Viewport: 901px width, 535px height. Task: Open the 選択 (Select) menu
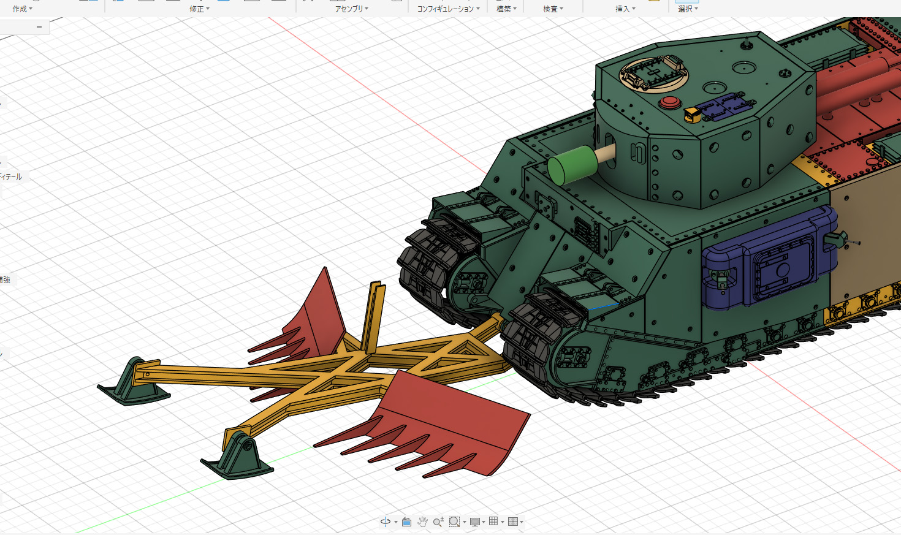click(x=688, y=9)
